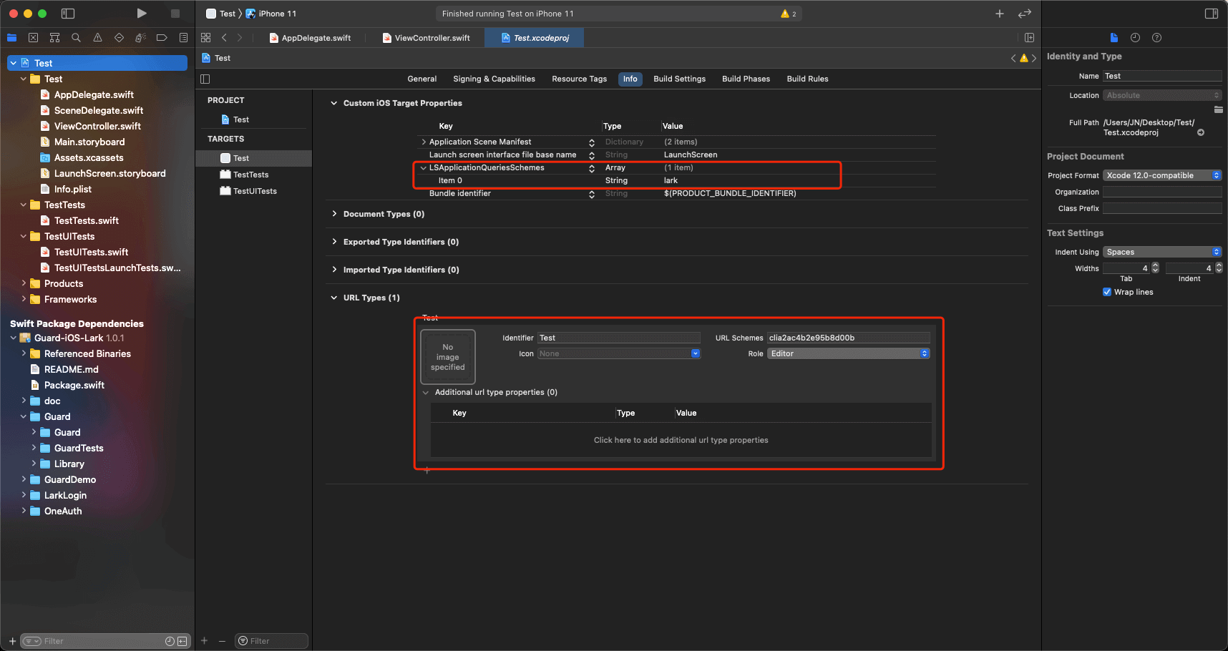Open the Project Format dropdown

click(1161, 175)
